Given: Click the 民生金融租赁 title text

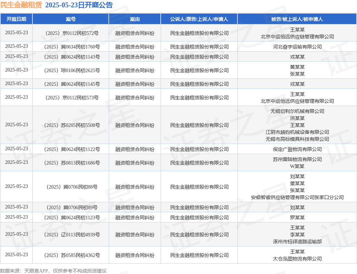Looking at the screenshot, I should (x=21, y=5).
